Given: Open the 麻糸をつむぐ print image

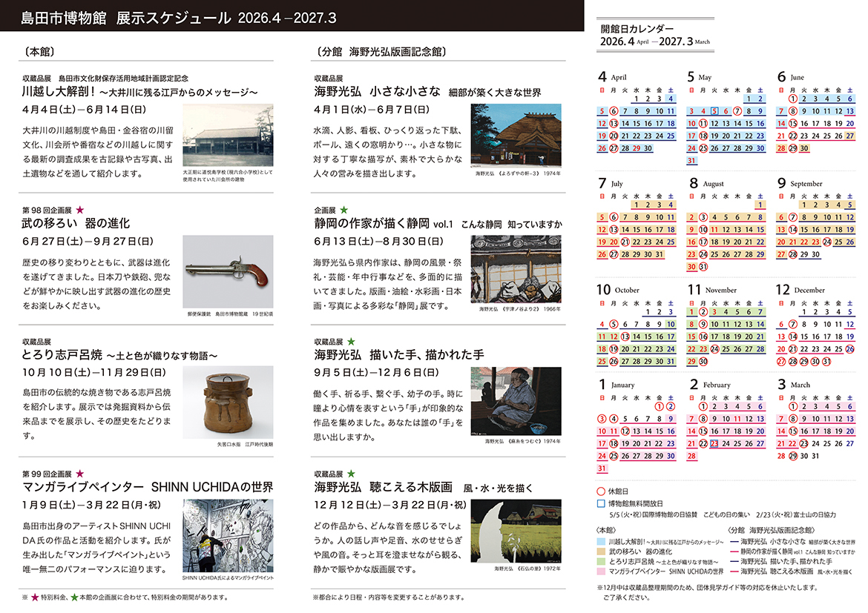Looking at the screenshot, I should 516,400.
